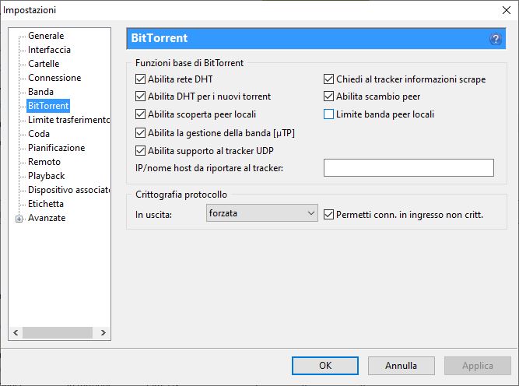Select Coda in the tree
This screenshot has height=386, width=519.
(x=39, y=134)
